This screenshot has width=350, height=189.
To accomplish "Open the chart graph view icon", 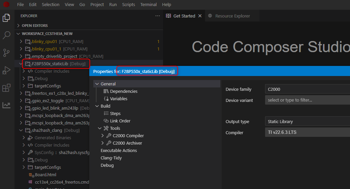I will point(6,105).
